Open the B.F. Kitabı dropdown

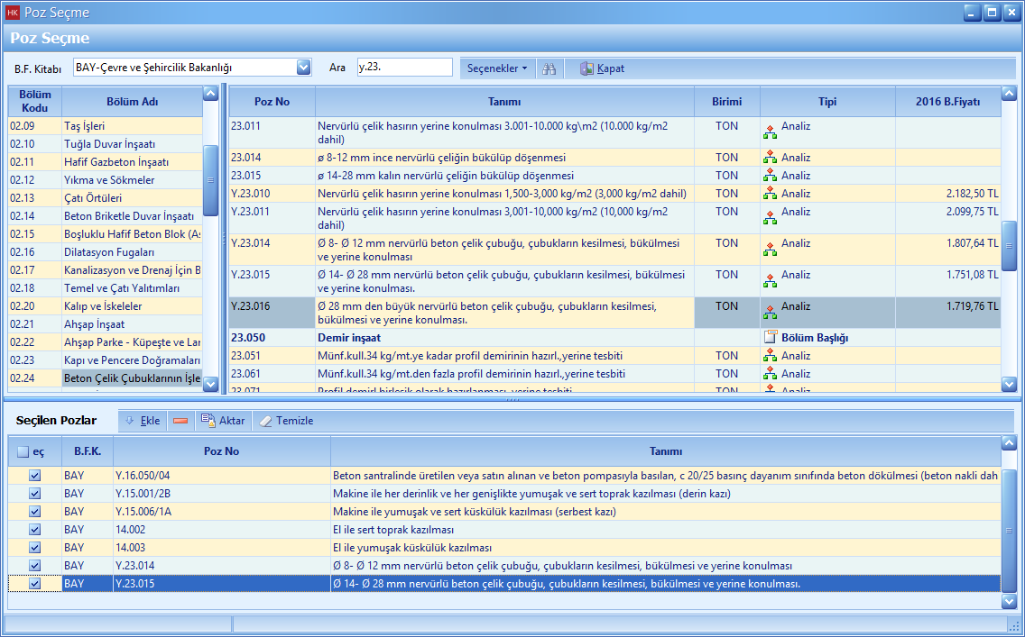point(303,68)
